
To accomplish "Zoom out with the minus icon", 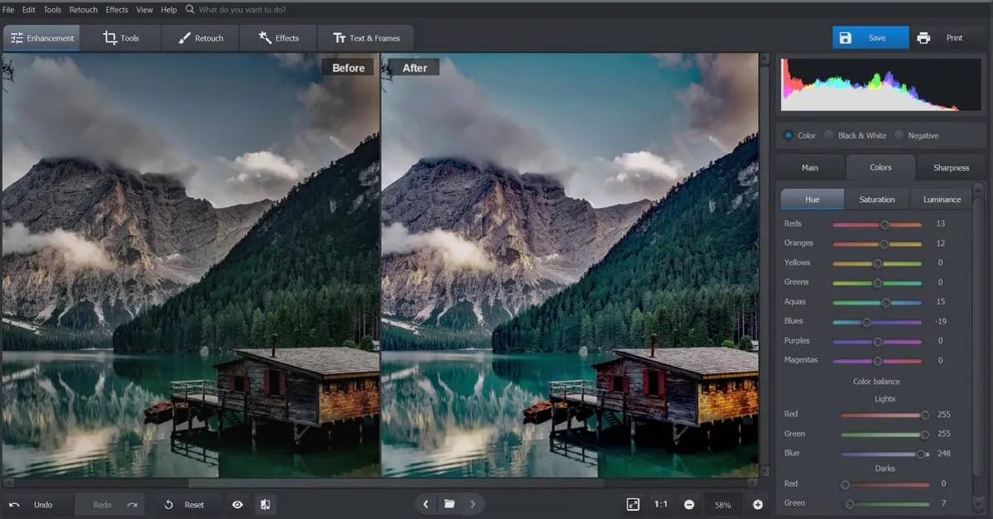I will coord(688,504).
